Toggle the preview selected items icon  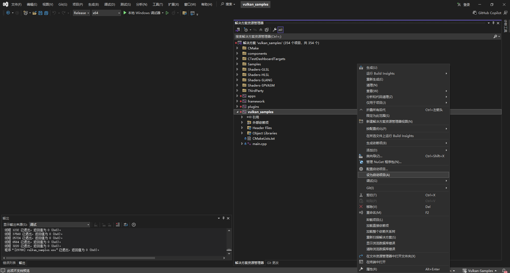(281, 30)
